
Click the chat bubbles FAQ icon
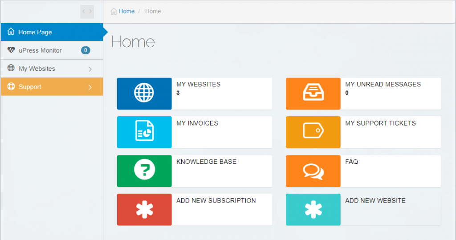click(x=313, y=171)
